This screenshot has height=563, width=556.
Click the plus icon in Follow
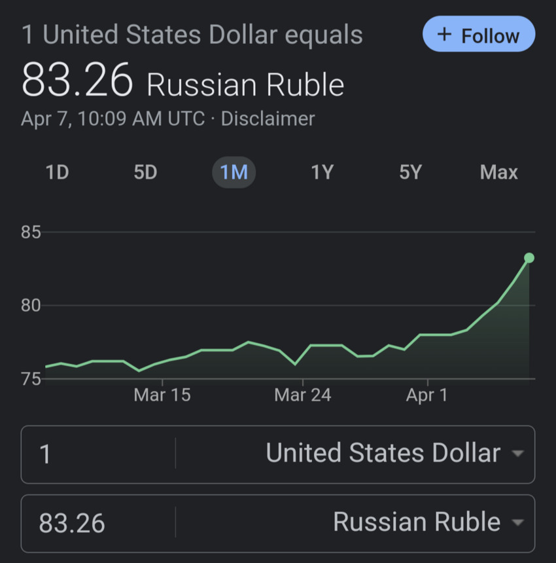coord(445,34)
